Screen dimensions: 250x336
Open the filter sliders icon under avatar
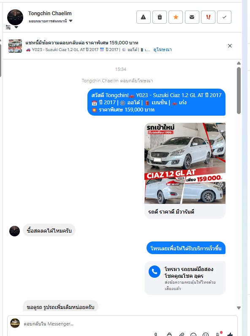click(x=8, y=27)
